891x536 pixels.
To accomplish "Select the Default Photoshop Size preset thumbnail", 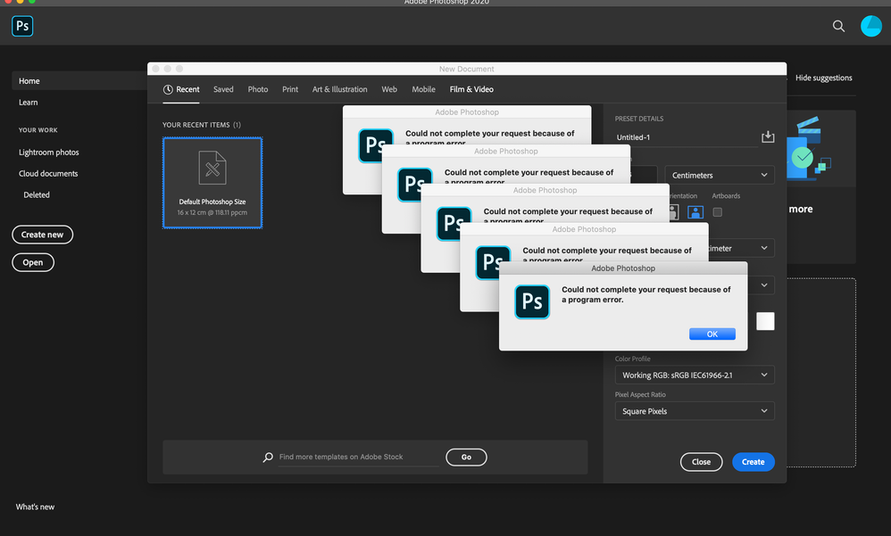I will 212,183.
